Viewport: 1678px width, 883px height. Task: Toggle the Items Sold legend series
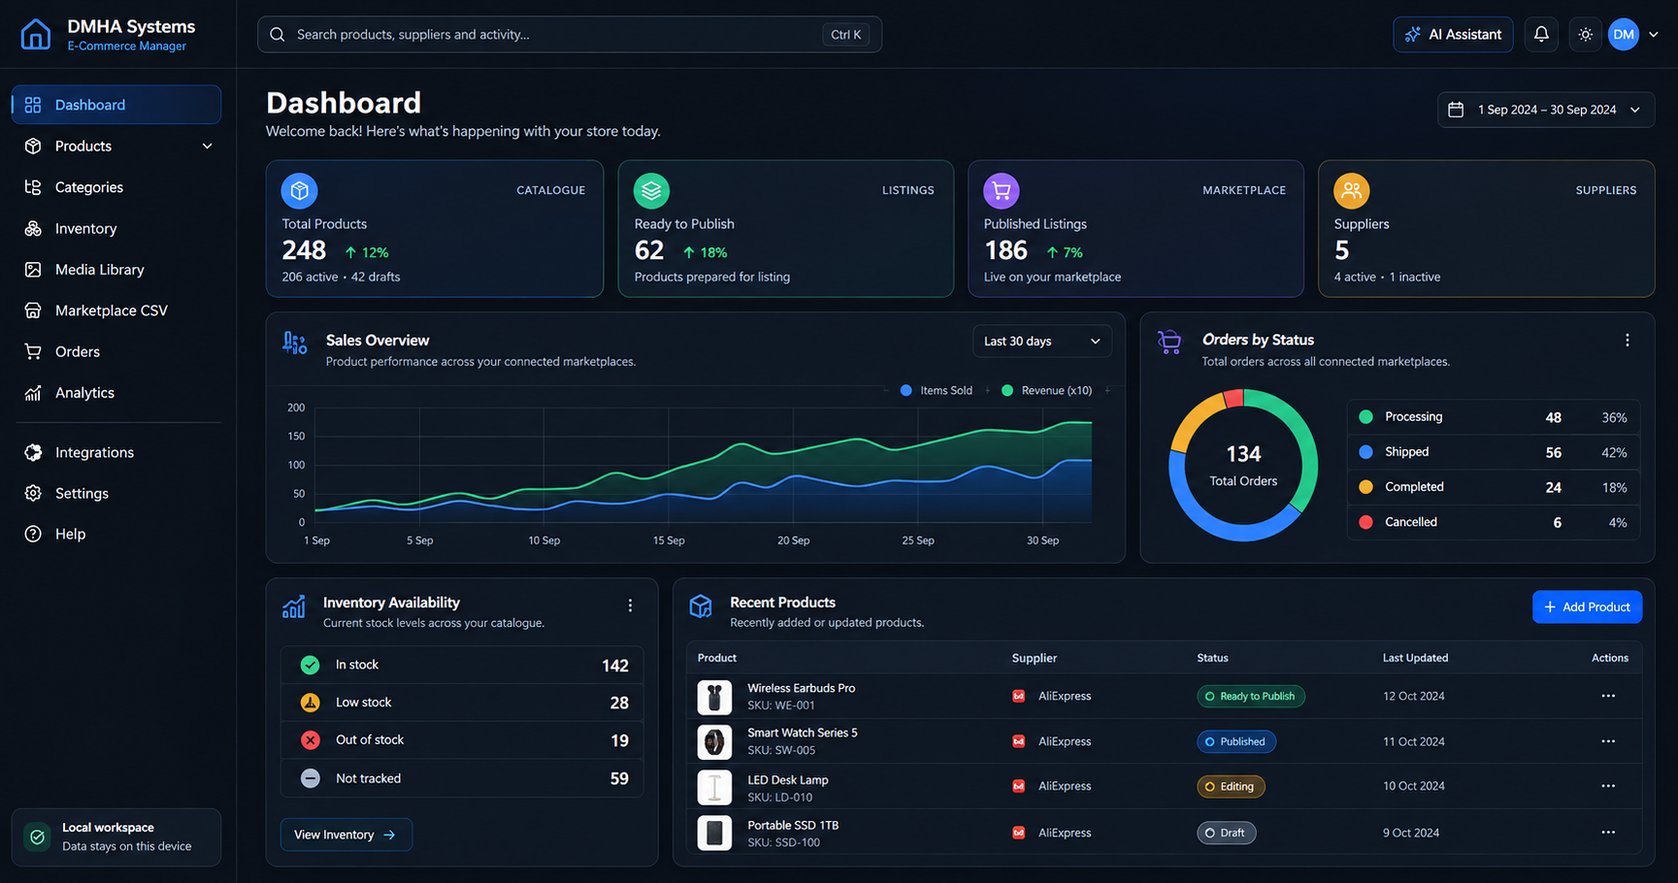pos(937,390)
